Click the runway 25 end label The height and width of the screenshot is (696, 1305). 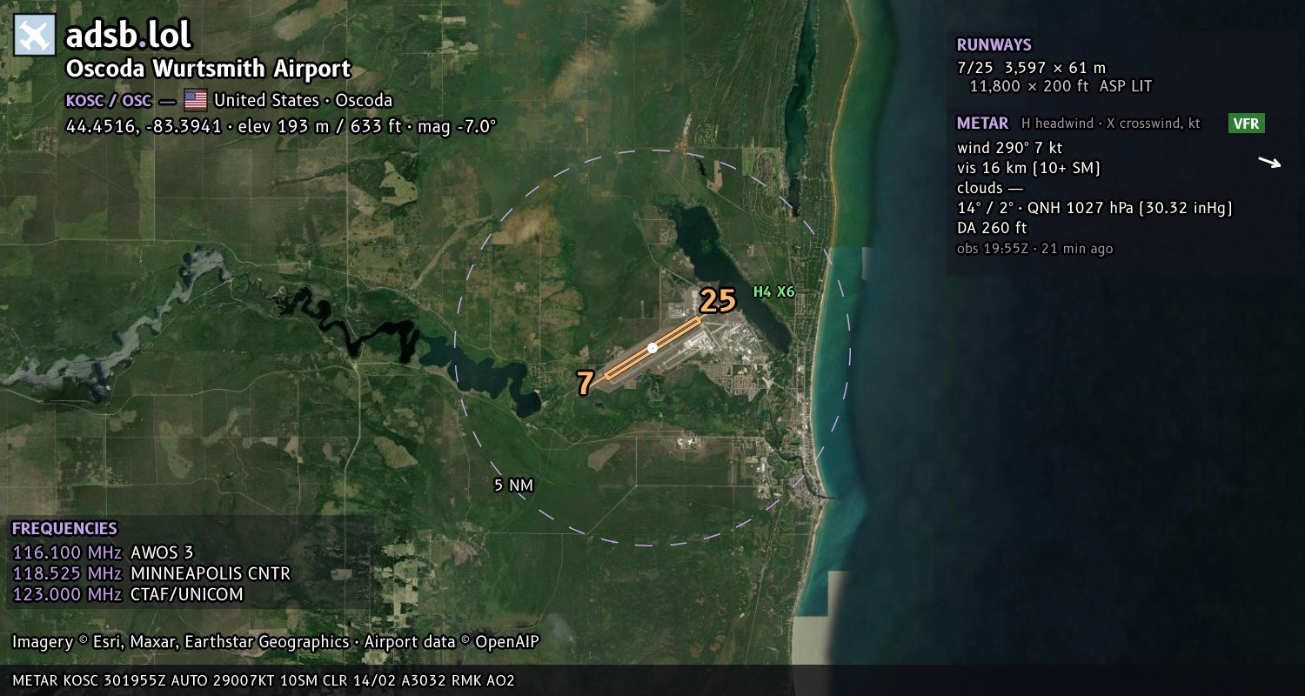719,300
